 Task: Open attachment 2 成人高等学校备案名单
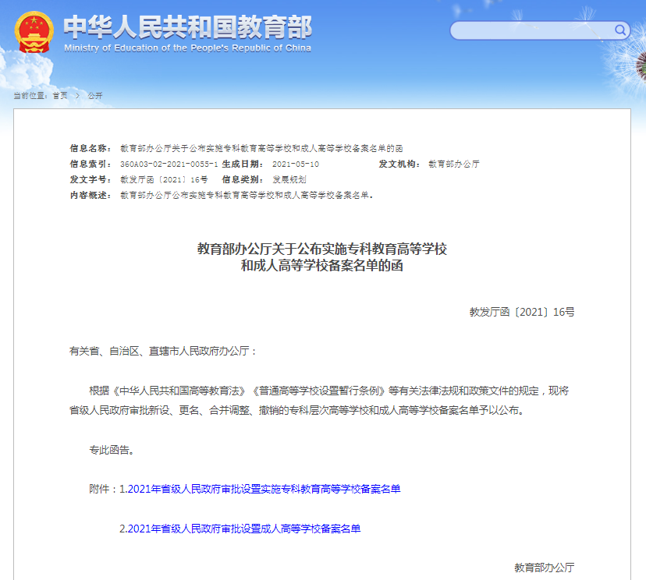240,529
